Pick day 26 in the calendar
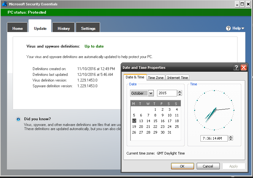Image resolution: width=253 pixels, height=178 pixels. (x=134, y=132)
